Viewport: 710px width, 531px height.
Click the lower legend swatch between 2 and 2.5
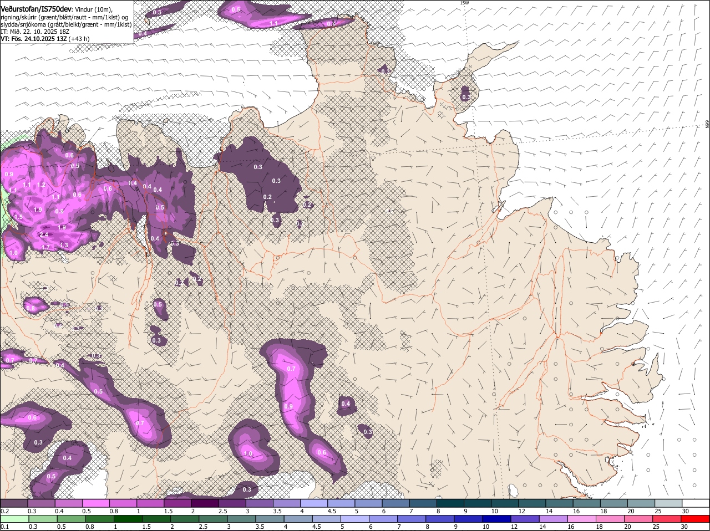(x=185, y=519)
